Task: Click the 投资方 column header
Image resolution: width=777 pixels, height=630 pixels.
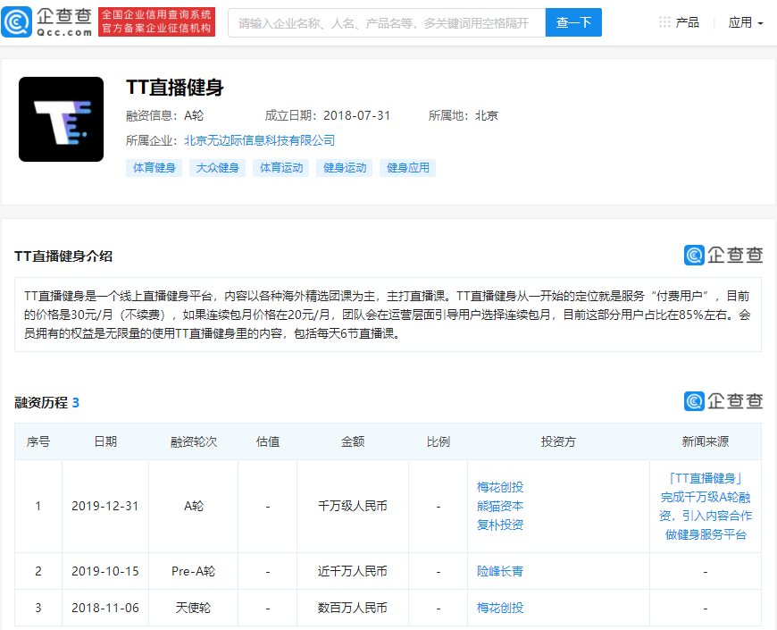Action: [x=558, y=441]
